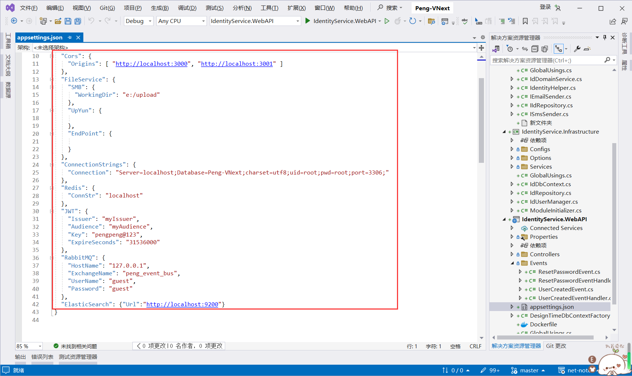Click the editor's vertical scrollbar thumb

(x=481, y=120)
